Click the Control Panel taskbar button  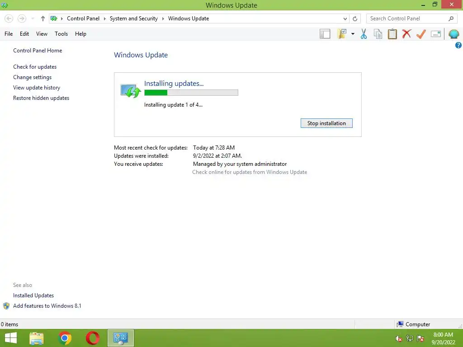(x=120, y=338)
